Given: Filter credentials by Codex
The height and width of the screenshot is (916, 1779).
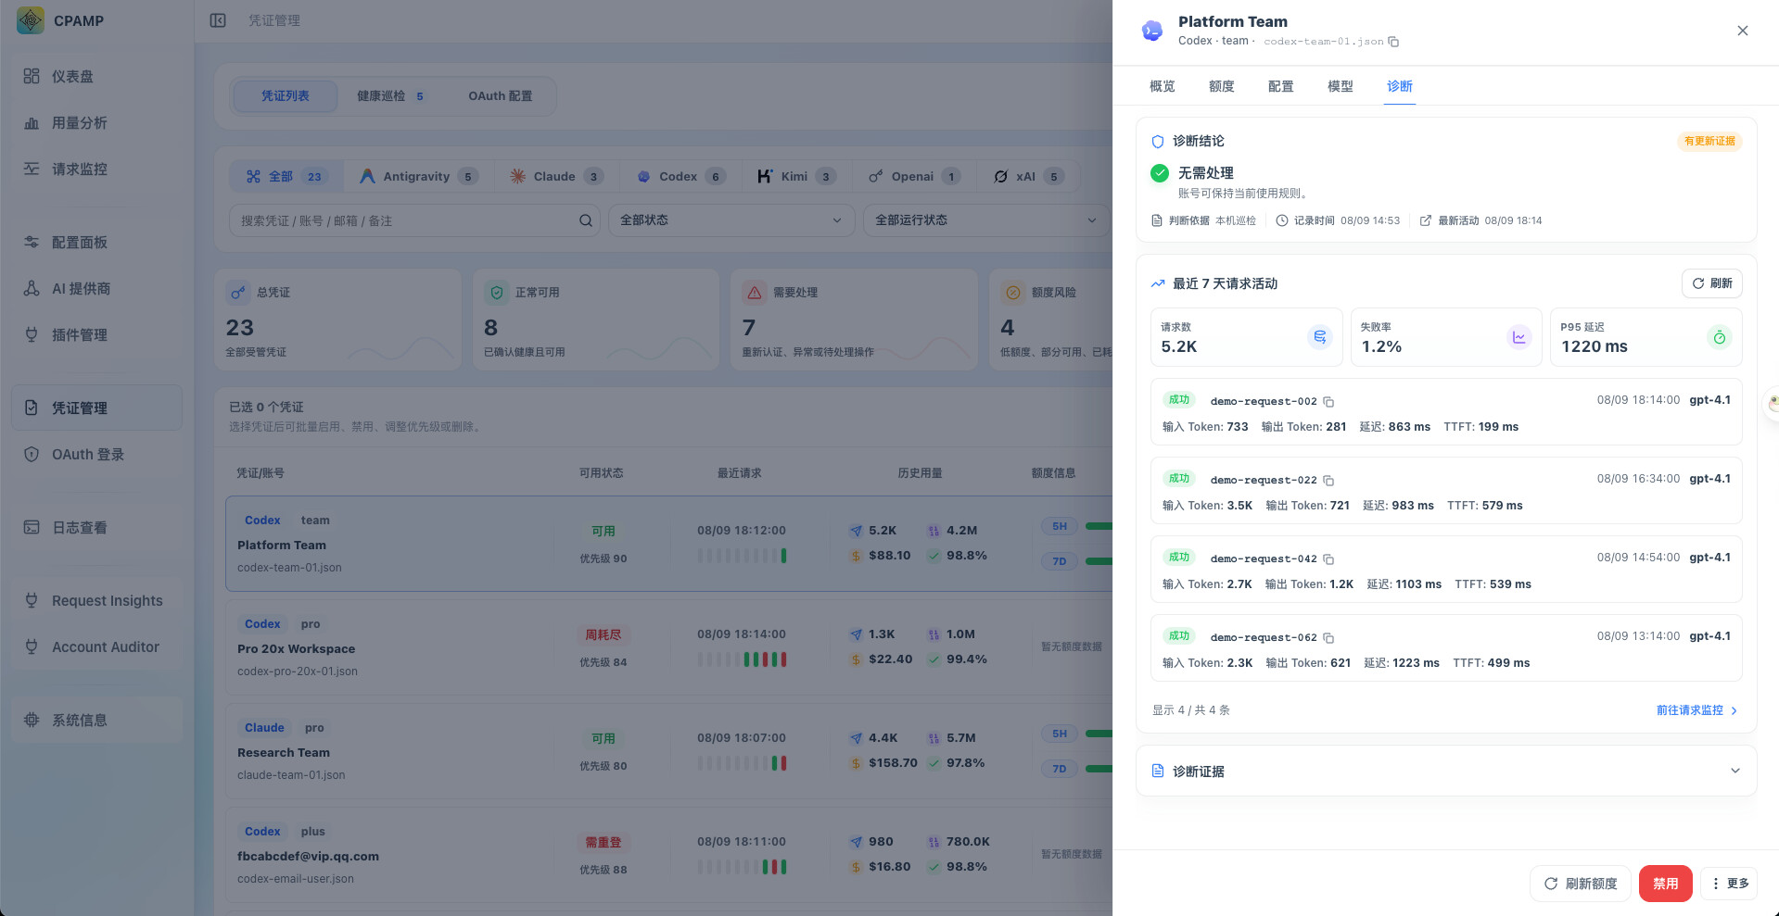Looking at the screenshot, I should pos(680,176).
